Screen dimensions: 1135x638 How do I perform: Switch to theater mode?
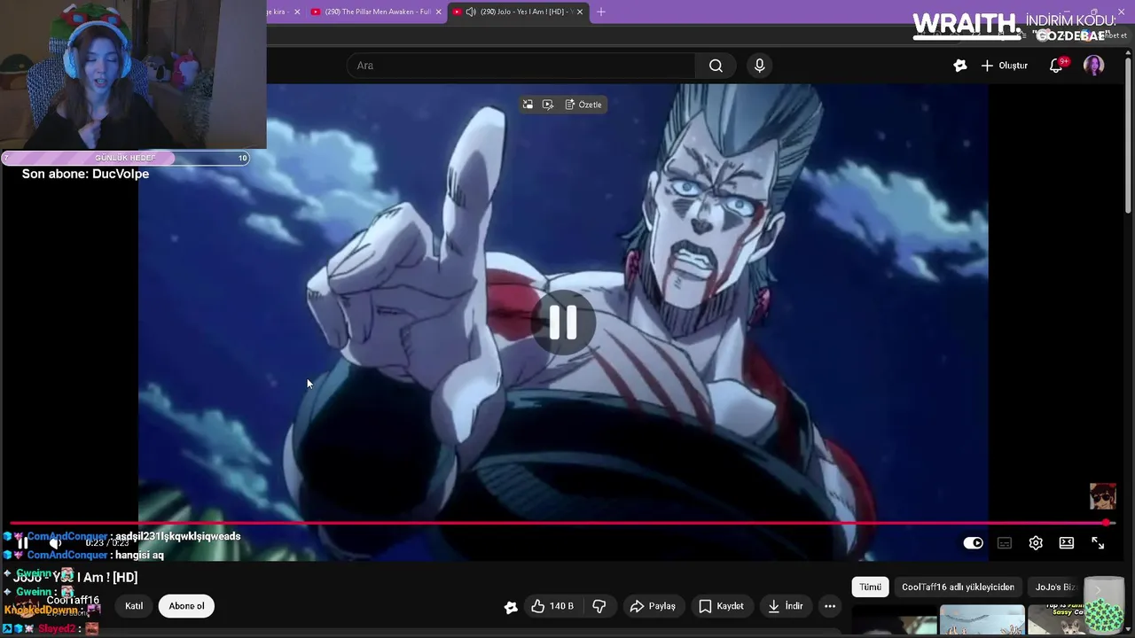1067,543
